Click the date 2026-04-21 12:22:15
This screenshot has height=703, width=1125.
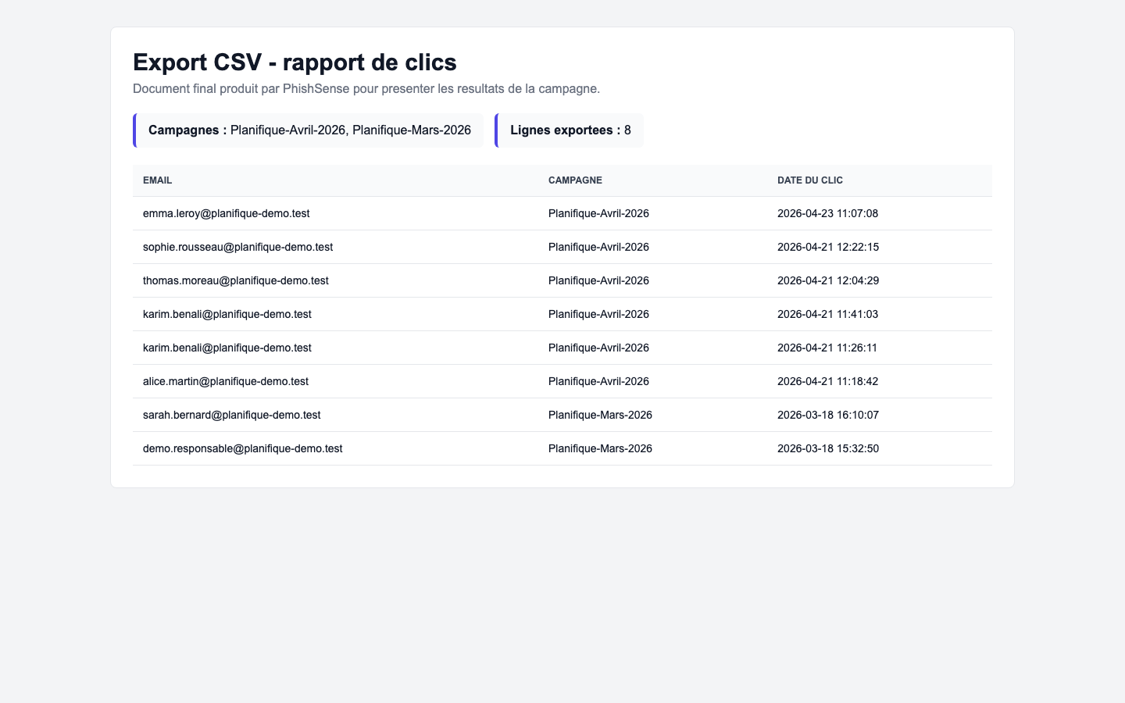pos(828,247)
